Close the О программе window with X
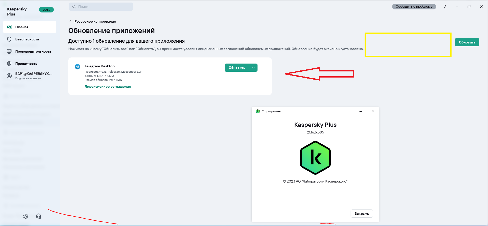The image size is (488, 226). pyautogui.click(x=373, y=111)
